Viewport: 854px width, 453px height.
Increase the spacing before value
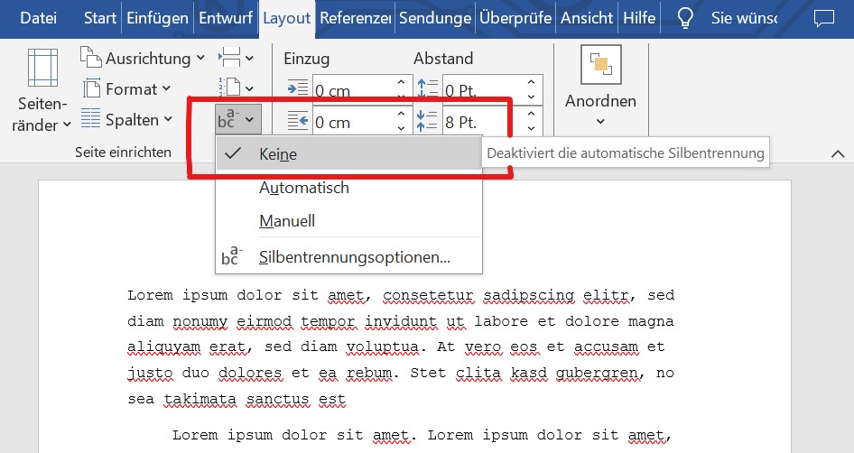click(530, 83)
